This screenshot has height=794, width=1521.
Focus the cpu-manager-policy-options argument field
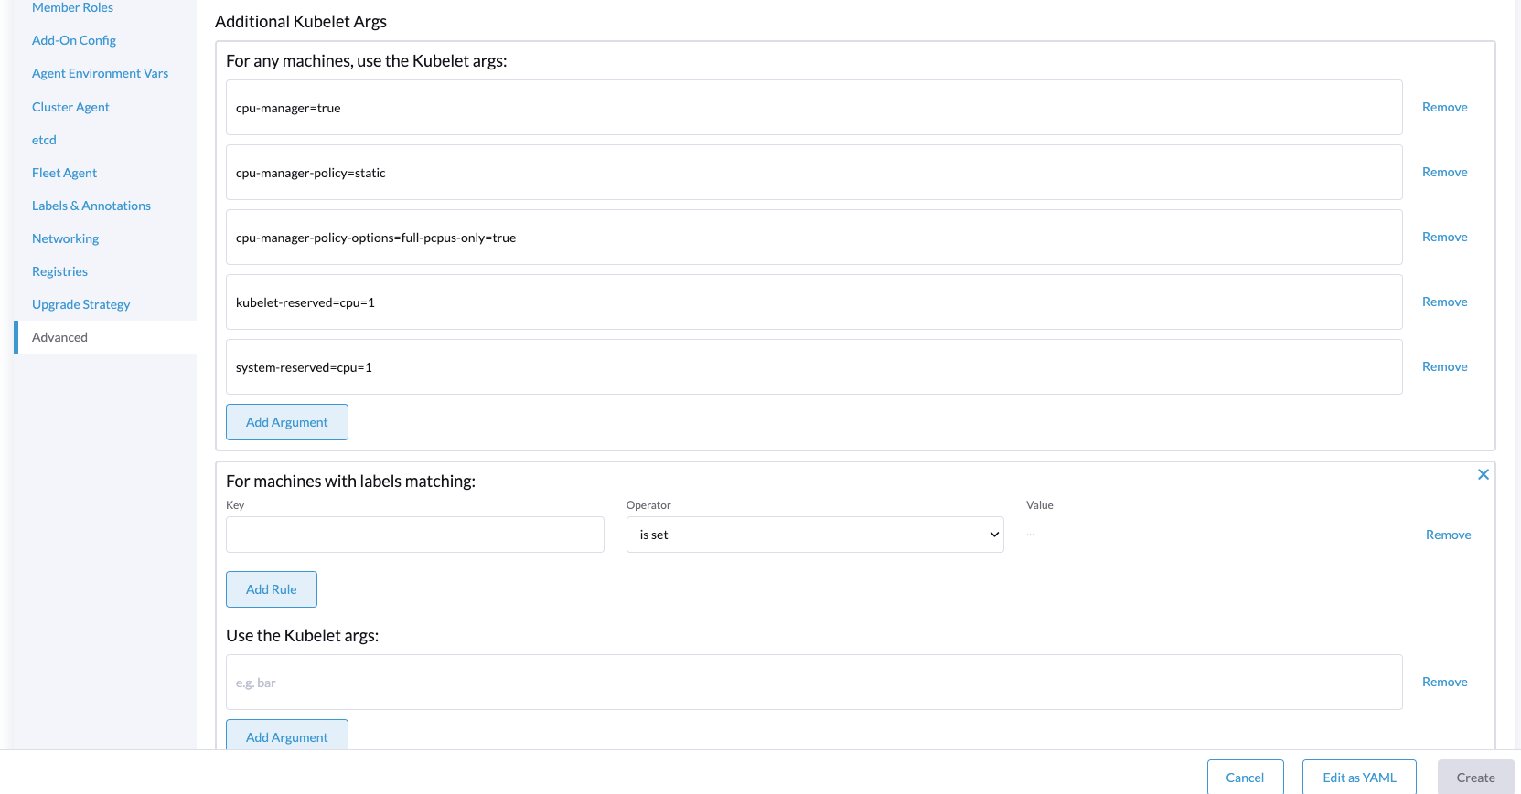coord(814,238)
